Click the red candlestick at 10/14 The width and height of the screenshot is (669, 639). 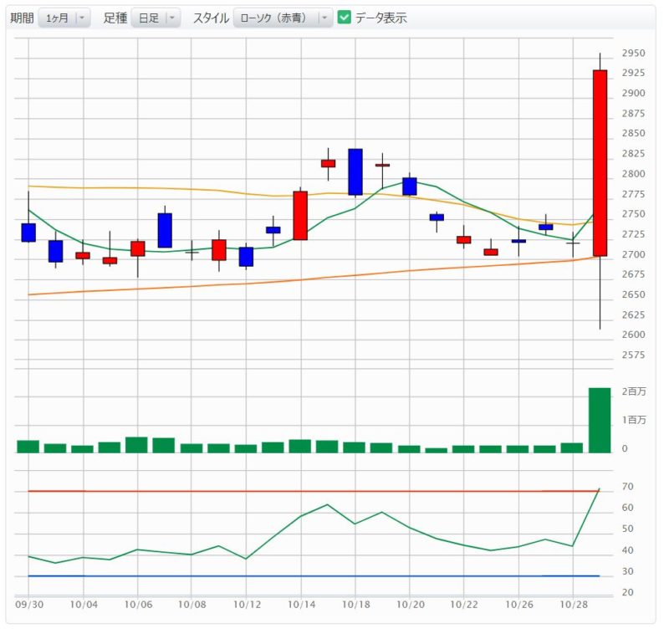pyautogui.click(x=300, y=216)
